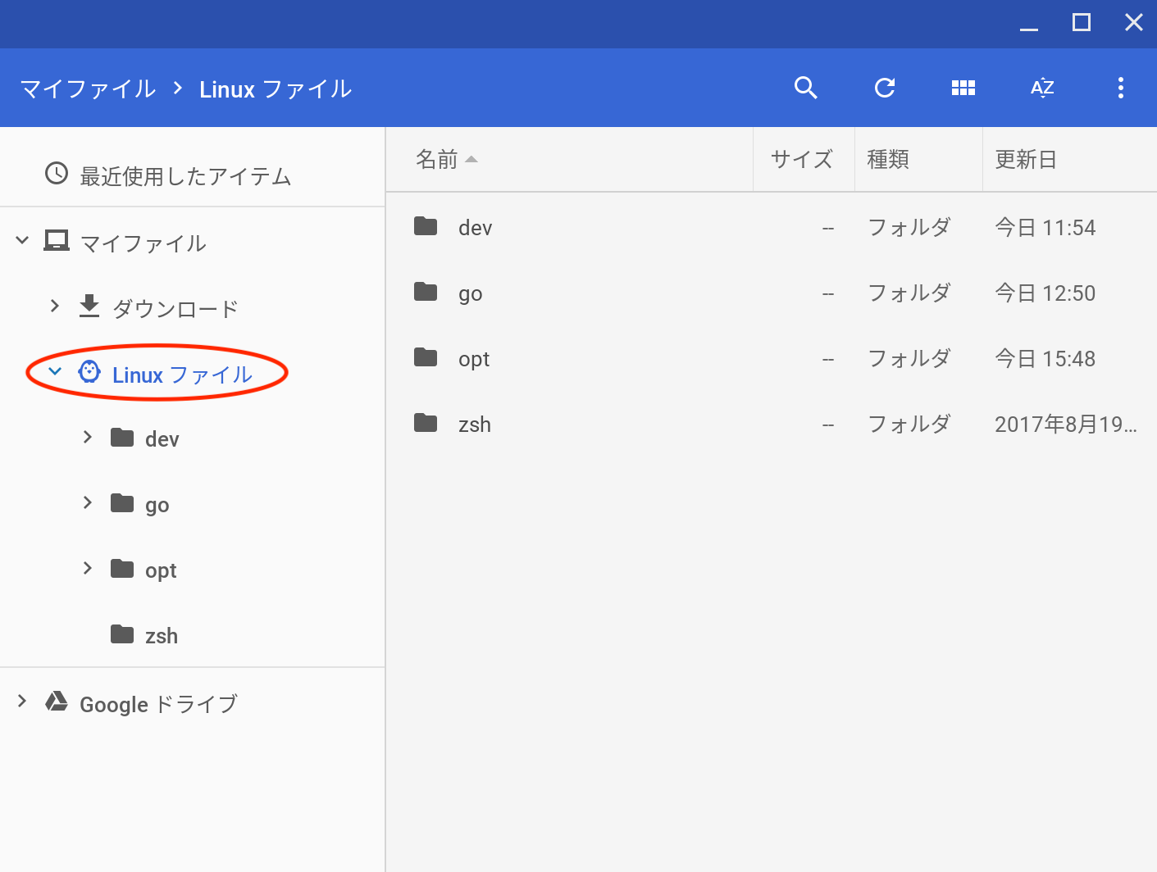Click the Google Drive triangle icon
Viewport: 1157px width, 872px height.
click(x=57, y=702)
